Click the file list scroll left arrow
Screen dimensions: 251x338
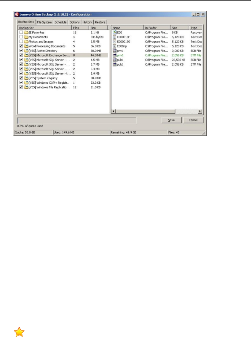pyautogui.click(x=113, y=111)
